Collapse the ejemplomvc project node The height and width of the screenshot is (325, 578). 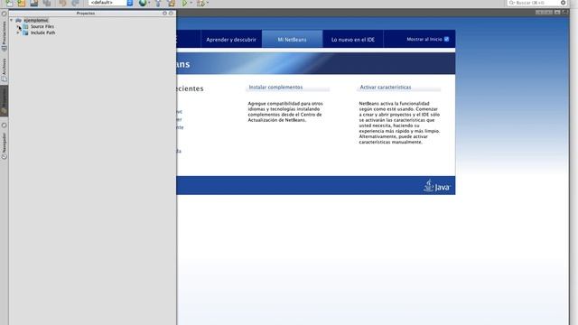coord(12,20)
